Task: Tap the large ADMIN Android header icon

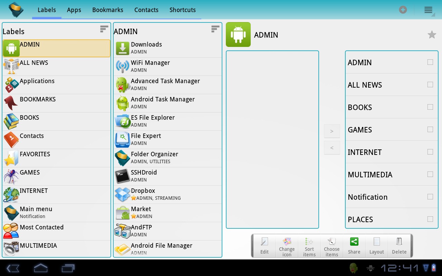Action: pyautogui.click(x=238, y=34)
